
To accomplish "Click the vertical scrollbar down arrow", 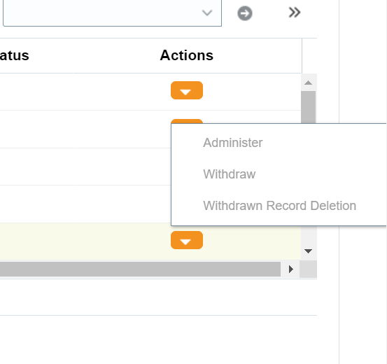I will point(308,251).
